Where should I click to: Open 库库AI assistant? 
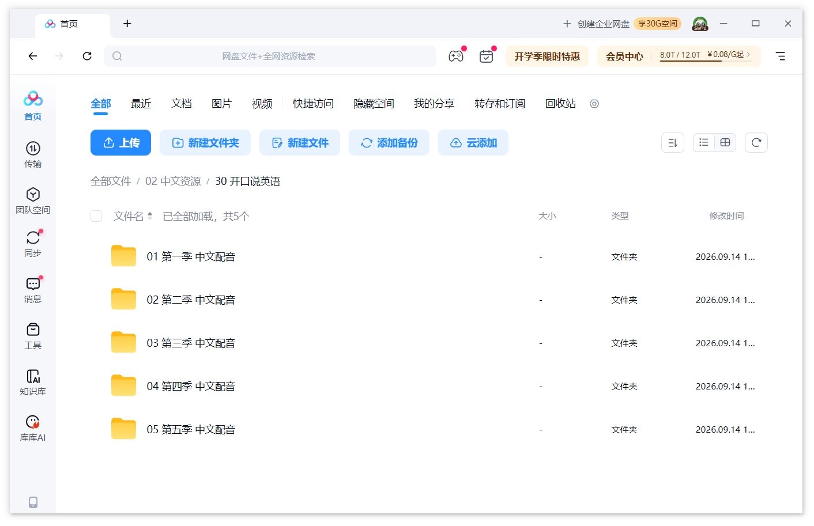click(33, 428)
